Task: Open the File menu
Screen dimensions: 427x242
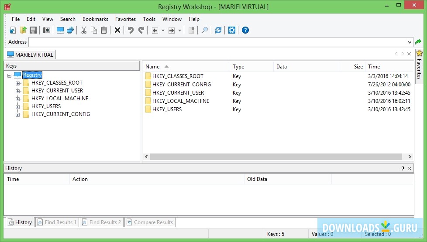Action: (16, 19)
